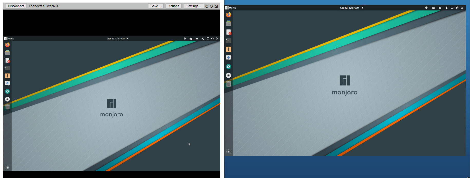Click power icon in blue-background desktop panel

click(x=462, y=8)
